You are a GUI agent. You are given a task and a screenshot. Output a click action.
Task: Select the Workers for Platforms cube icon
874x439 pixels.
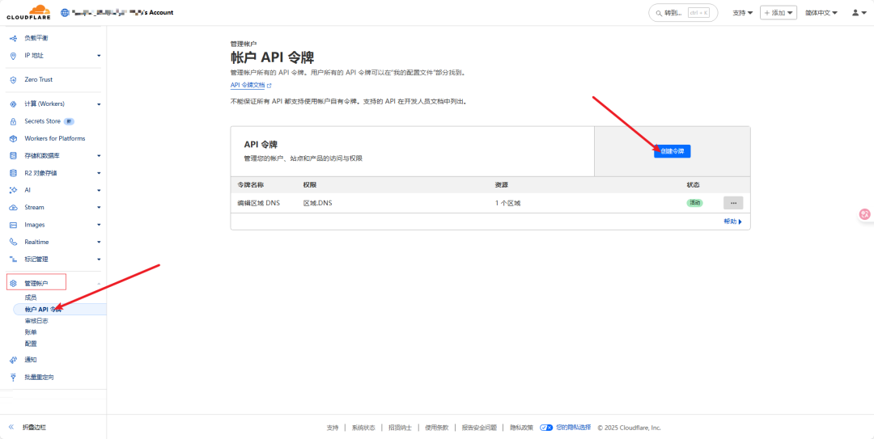coord(14,139)
